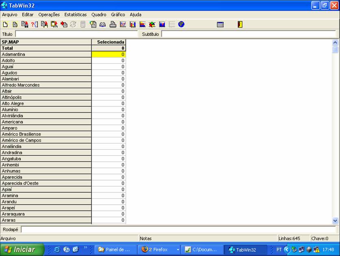This screenshot has height=256, width=340.
Task: Click the area chart icon
Action: (162, 24)
